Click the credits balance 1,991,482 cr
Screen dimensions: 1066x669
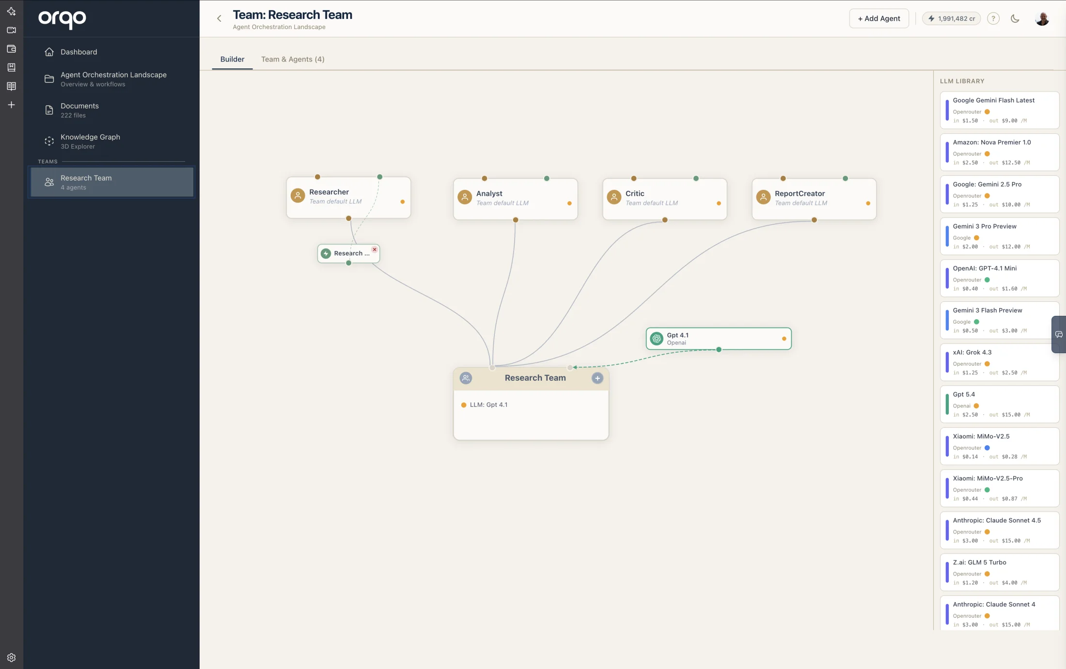(x=951, y=18)
